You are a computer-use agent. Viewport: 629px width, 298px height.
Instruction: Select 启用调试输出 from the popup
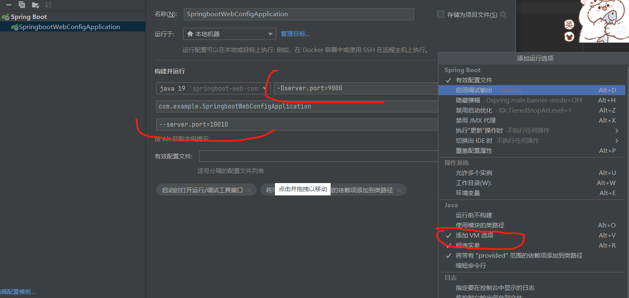484,90
